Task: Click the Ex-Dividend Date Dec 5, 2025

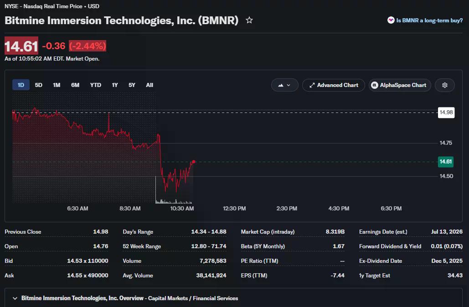Action: (447, 261)
